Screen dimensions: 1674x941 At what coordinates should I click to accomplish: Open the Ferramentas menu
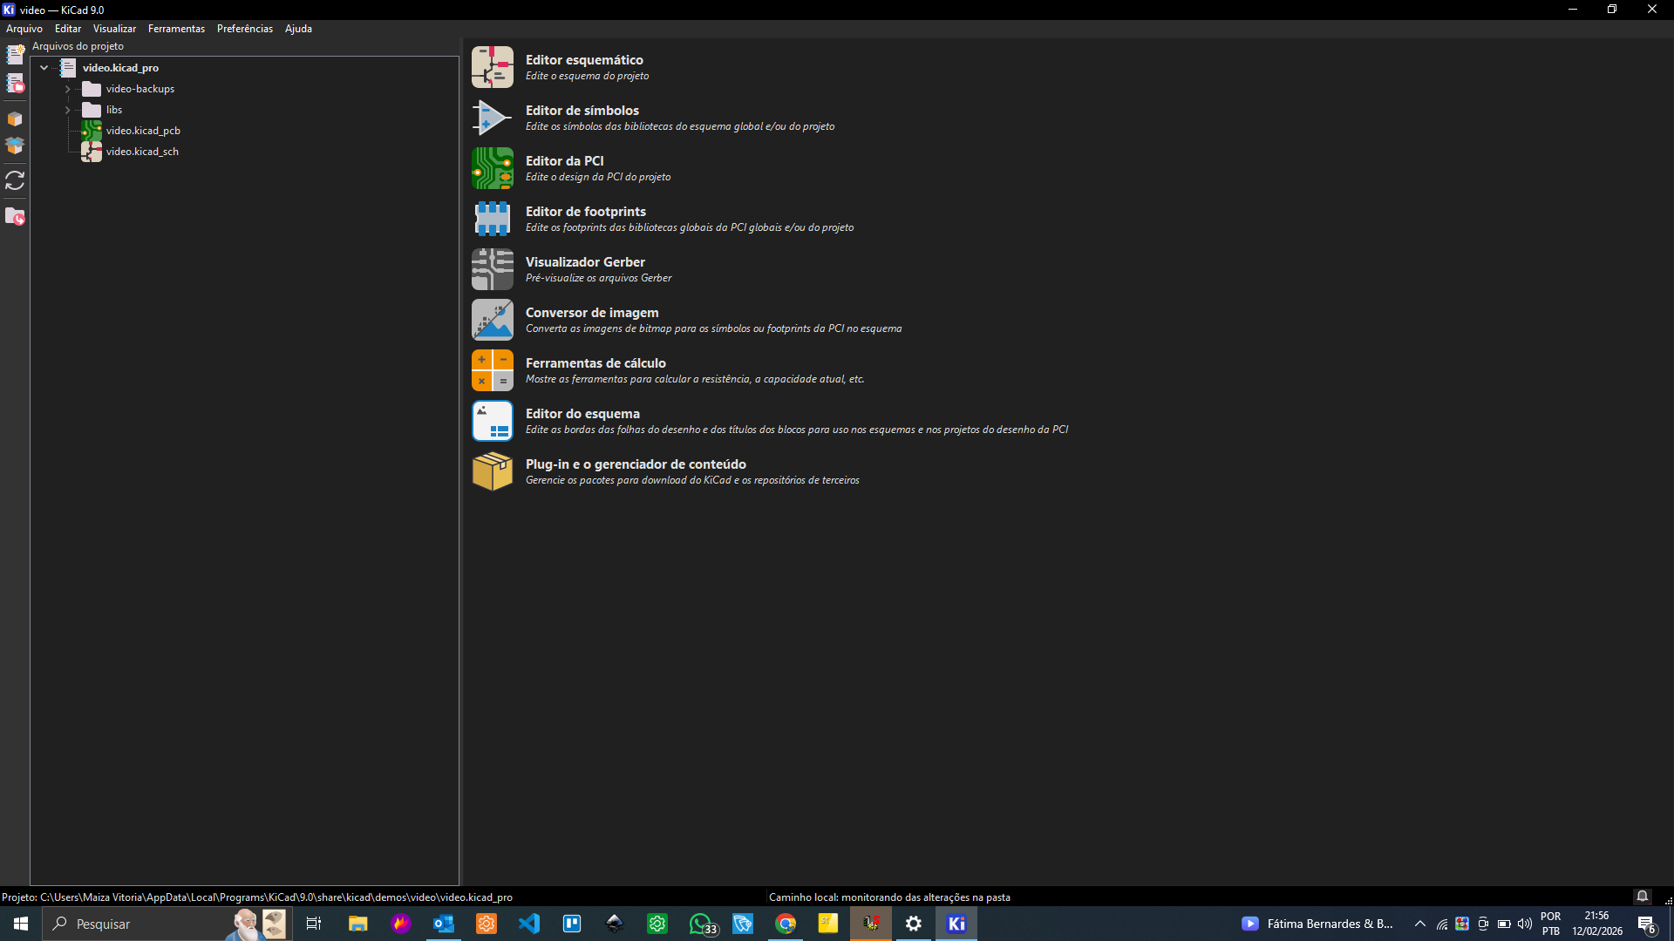[176, 29]
